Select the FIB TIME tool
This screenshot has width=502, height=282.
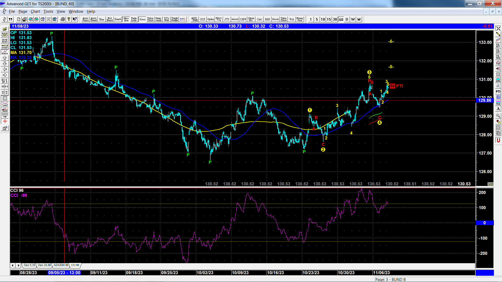498,57
